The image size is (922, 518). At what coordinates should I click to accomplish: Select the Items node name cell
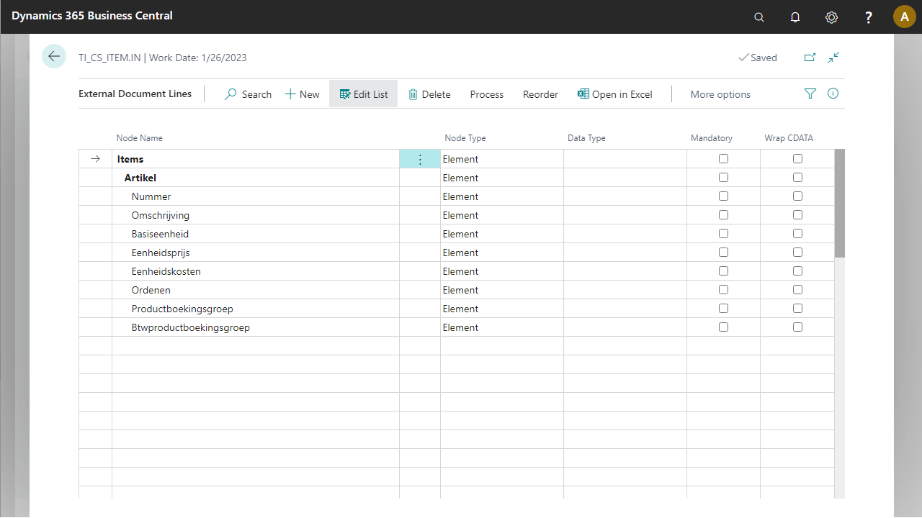pos(256,159)
